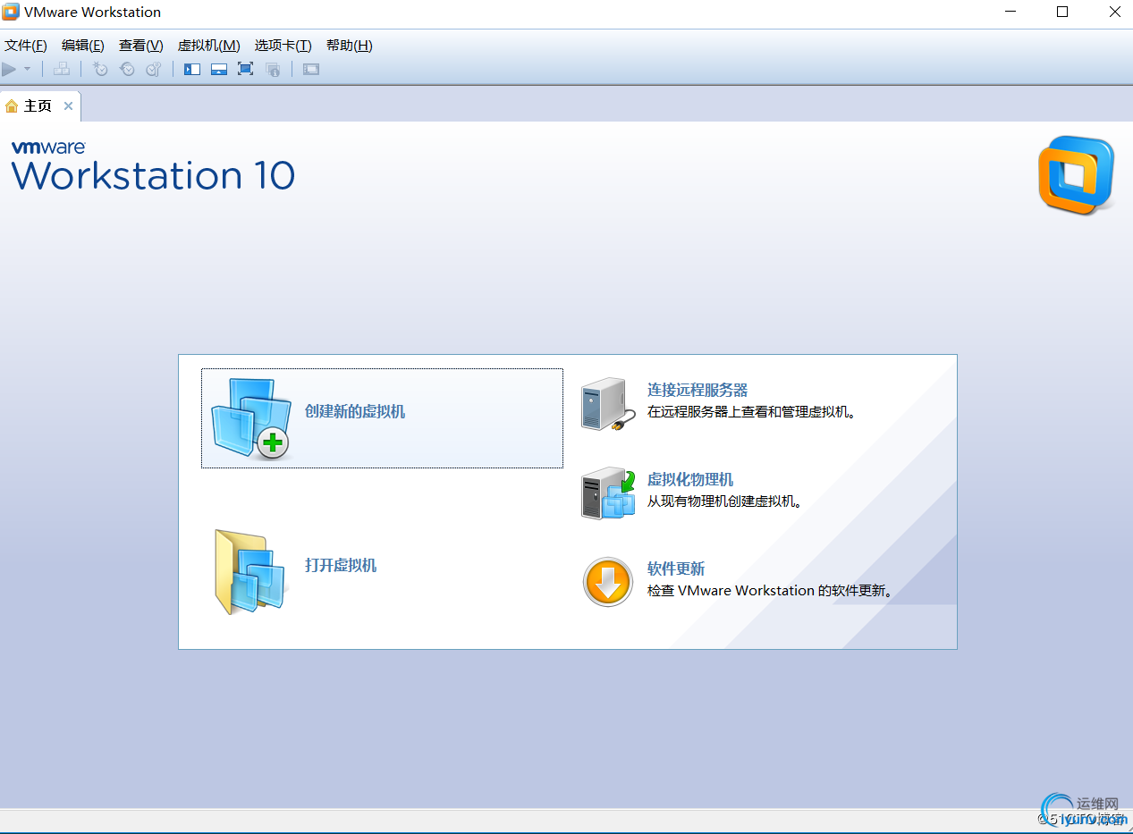This screenshot has width=1133, height=834.
Task: Click the revert to snapshot toolbar icon
Action: (127, 69)
